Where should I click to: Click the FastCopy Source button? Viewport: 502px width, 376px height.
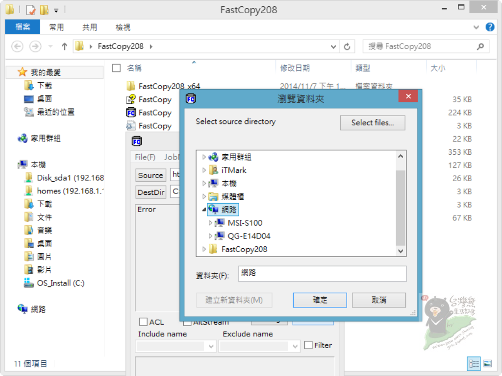151,175
